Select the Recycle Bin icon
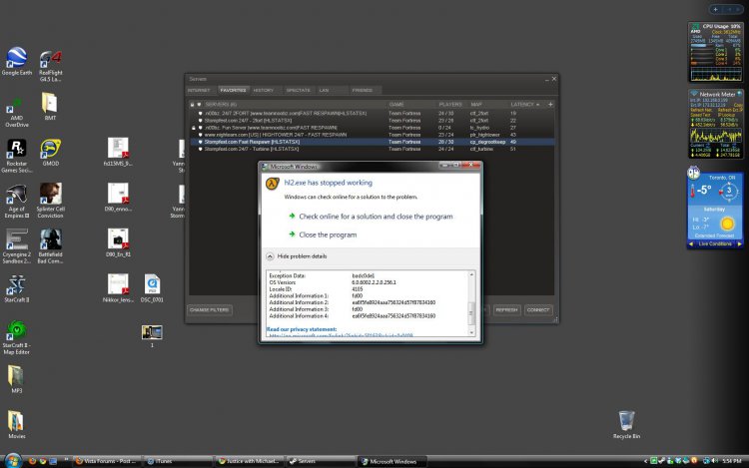This screenshot has height=468, width=749. click(626, 424)
